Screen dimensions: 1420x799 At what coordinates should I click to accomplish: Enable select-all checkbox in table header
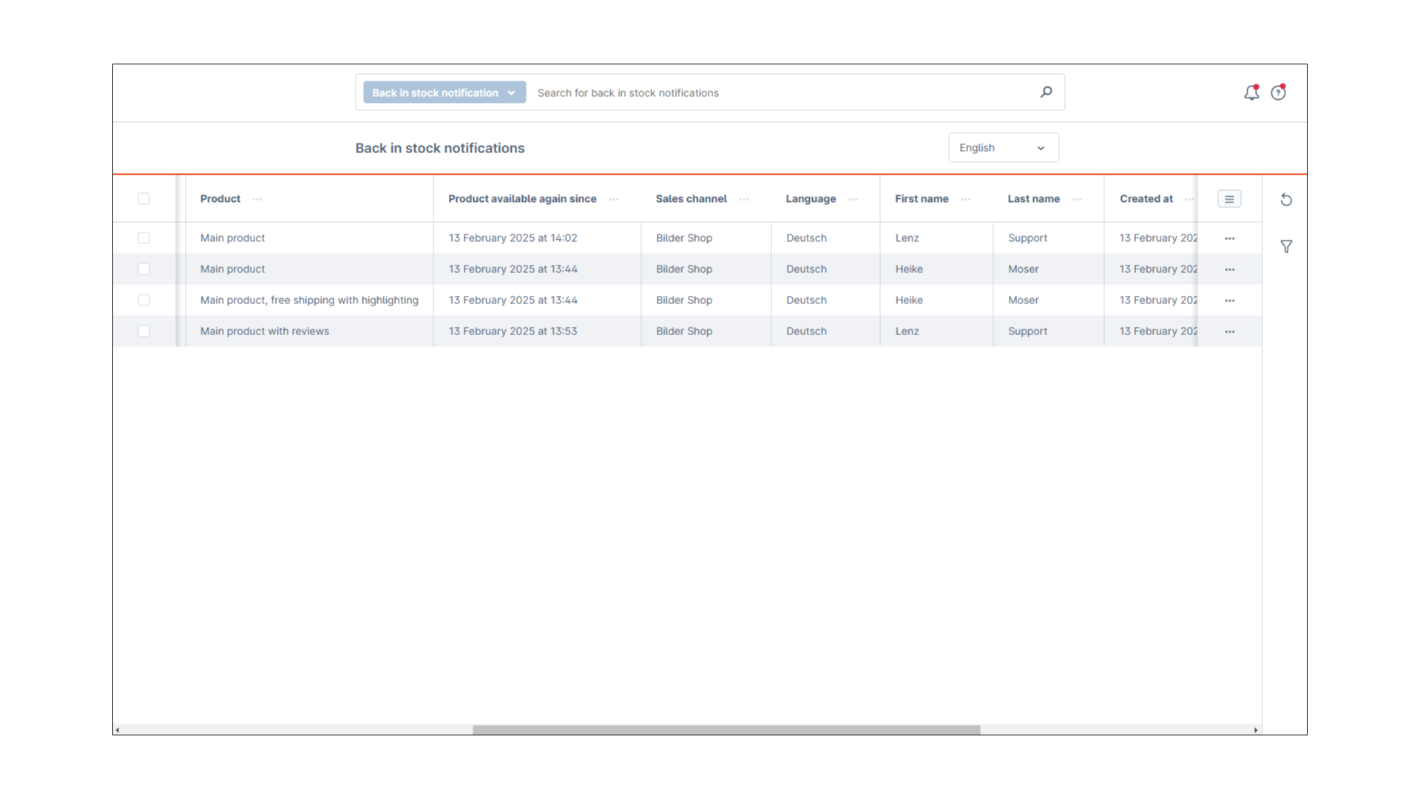(143, 198)
